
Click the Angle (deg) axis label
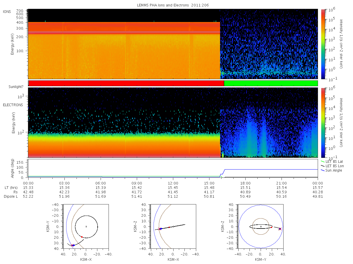pos(14,169)
